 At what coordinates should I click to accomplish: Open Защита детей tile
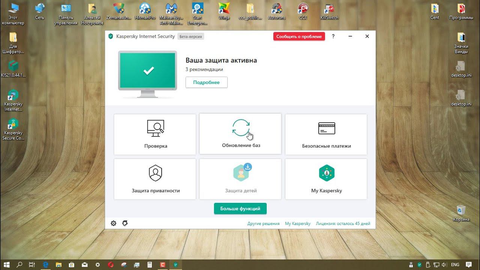point(240,179)
